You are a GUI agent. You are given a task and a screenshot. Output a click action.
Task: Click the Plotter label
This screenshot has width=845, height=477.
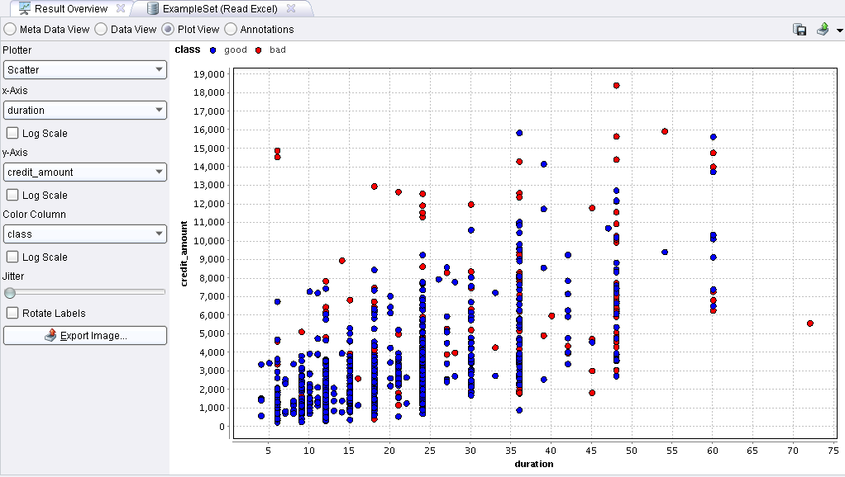pyautogui.click(x=17, y=50)
